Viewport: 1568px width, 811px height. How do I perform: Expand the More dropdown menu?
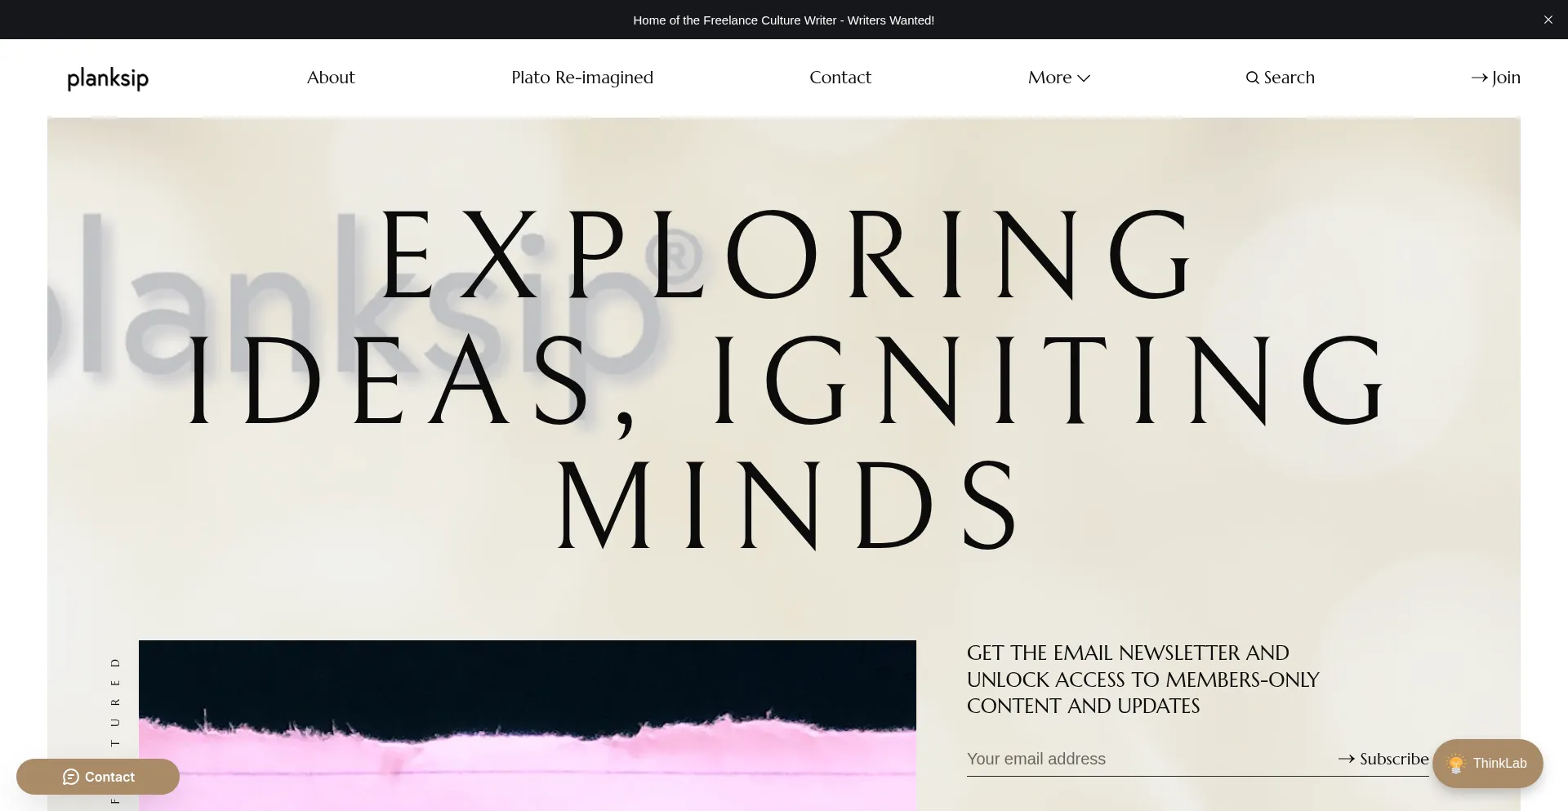(x=1059, y=78)
